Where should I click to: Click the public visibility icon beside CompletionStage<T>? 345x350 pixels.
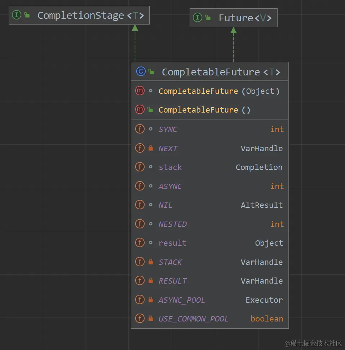point(27,15)
